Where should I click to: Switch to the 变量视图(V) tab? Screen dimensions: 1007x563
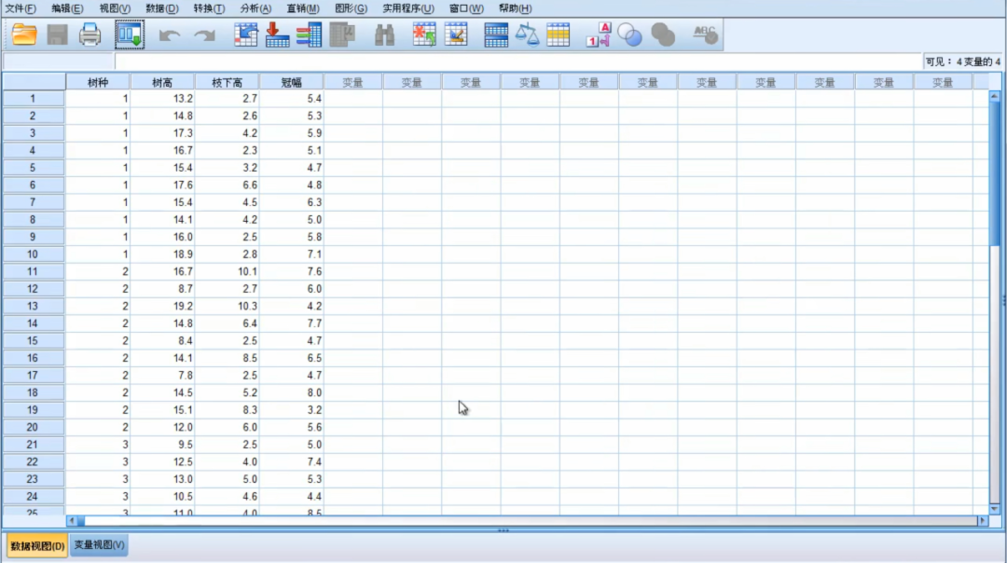[x=99, y=545]
